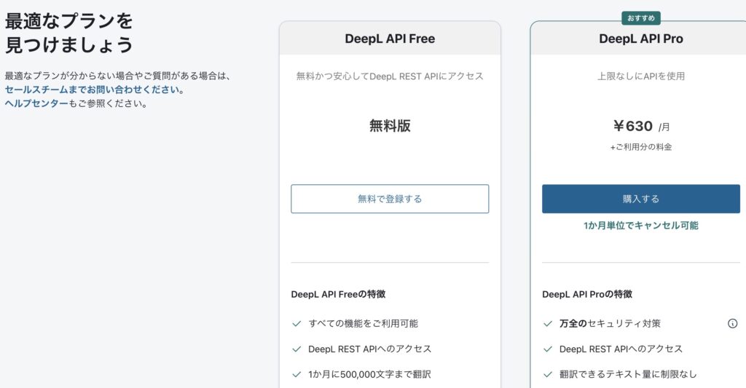The width and height of the screenshot is (746, 388).
Task: Click the DeepL API Proの特徴 heading
Action: [x=587, y=294]
